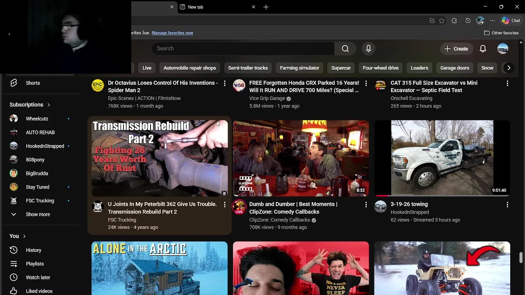
Task: Open browser extensions puzzle icon
Action: click(x=454, y=20)
